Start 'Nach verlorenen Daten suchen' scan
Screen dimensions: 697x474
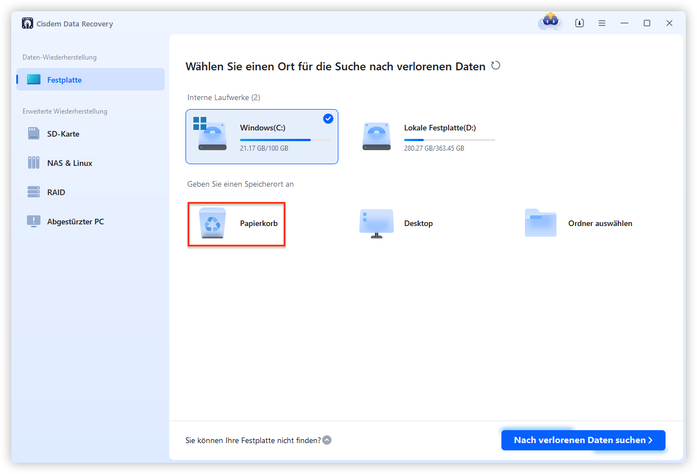[583, 440]
